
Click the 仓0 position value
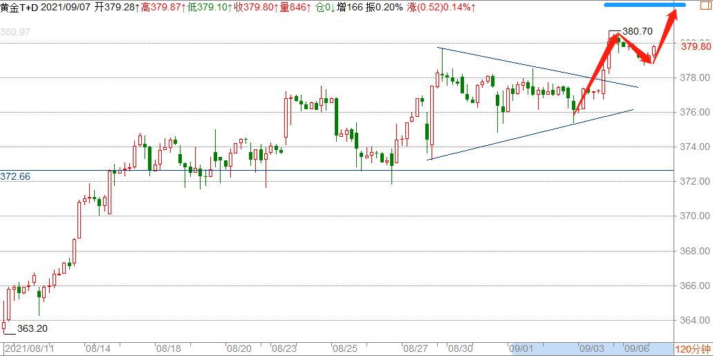pos(326,8)
